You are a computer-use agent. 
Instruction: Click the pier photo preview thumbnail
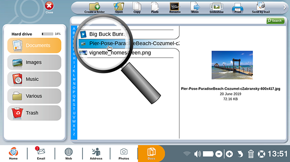pos(232,65)
